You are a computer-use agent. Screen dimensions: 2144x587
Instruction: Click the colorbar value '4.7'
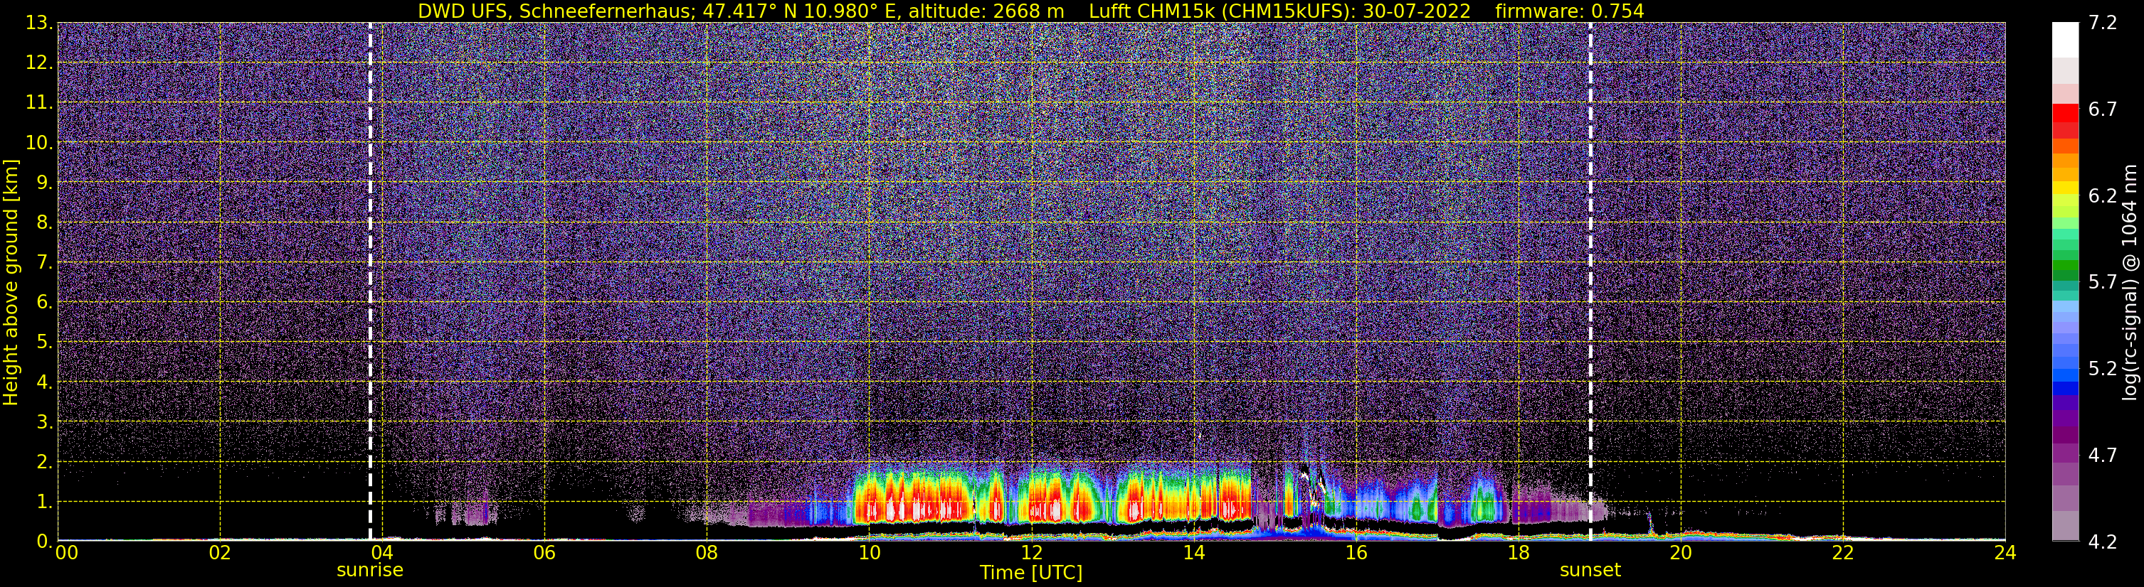coord(2103,456)
